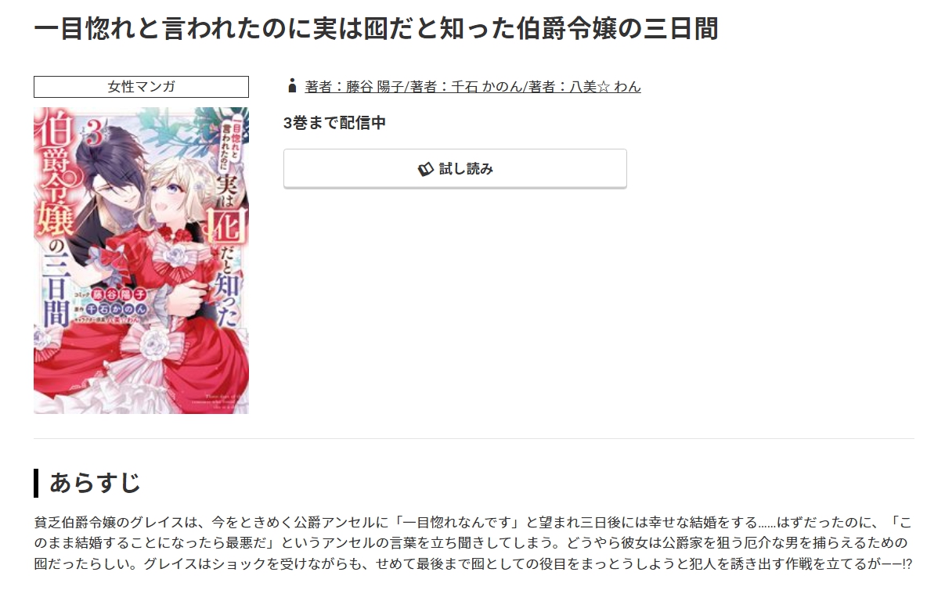
Task: Click the manga title heading text
Action: click(x=376, y=28)
